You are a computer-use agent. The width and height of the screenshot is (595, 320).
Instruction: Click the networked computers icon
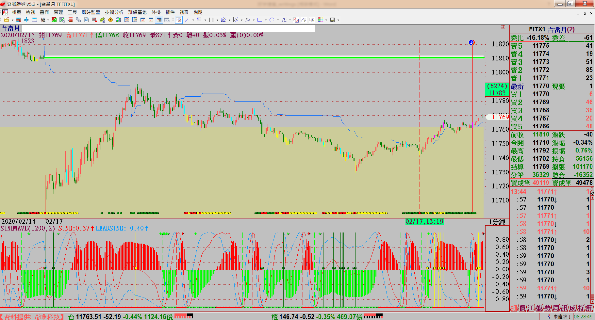point(119,20)
